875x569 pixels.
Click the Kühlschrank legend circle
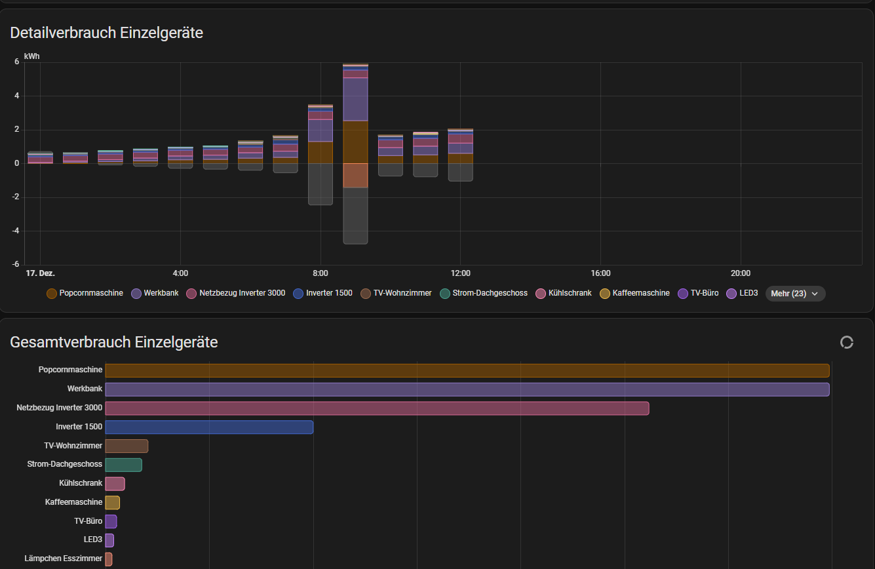tap(541, 294)
